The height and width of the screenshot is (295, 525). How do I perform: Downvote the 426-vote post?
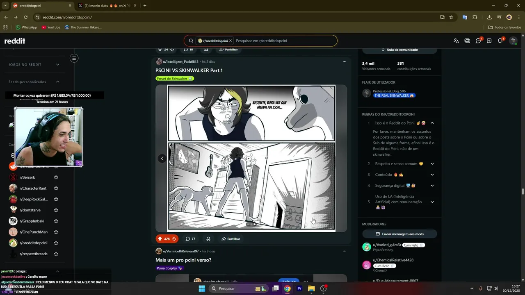click(x=174, y=239)
